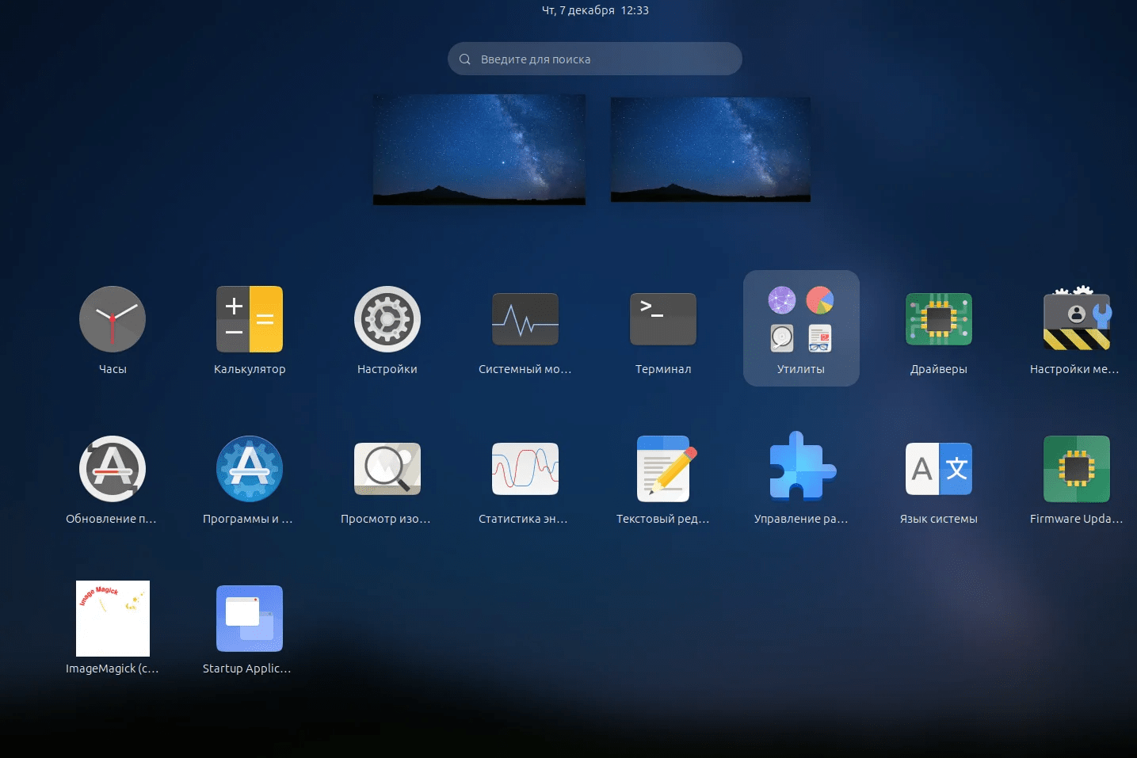Launch Startup Applications app
Image resolution: width=1137 pixels, height=758 pixels.
tap(250, 619)
